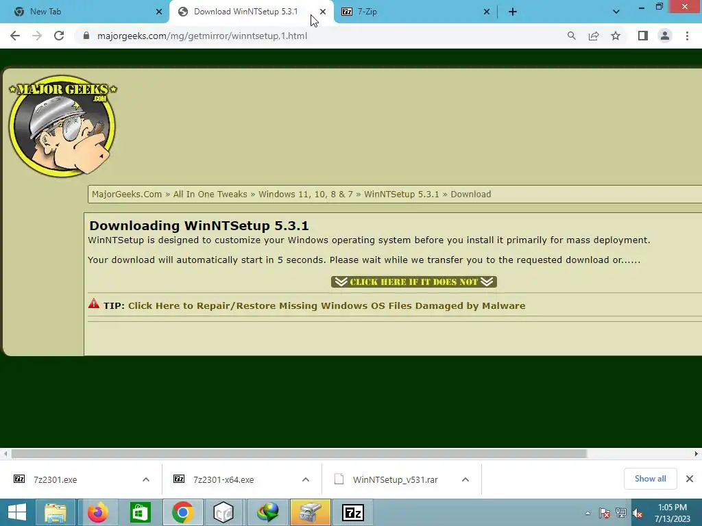Open the tab search chevron
702x526 pixels.
pyautogui.click(x=616, y=12)
